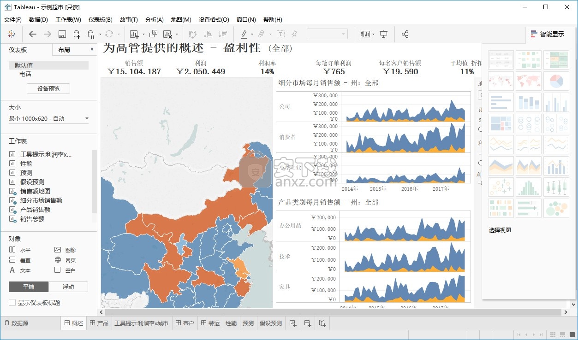The height and width of the screenshot is (340, 578).
Task: Open the pause auto updates dropdown arrow
Action: point(100,34)
